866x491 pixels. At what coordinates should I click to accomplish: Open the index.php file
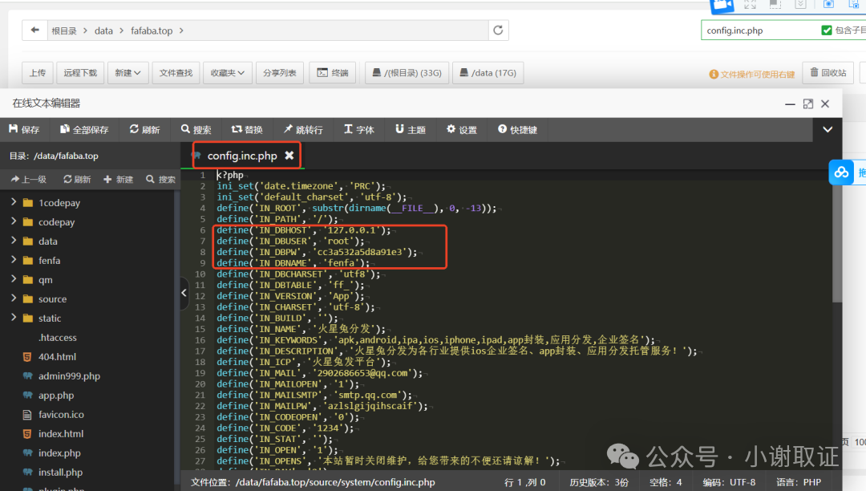pos(59,453)
